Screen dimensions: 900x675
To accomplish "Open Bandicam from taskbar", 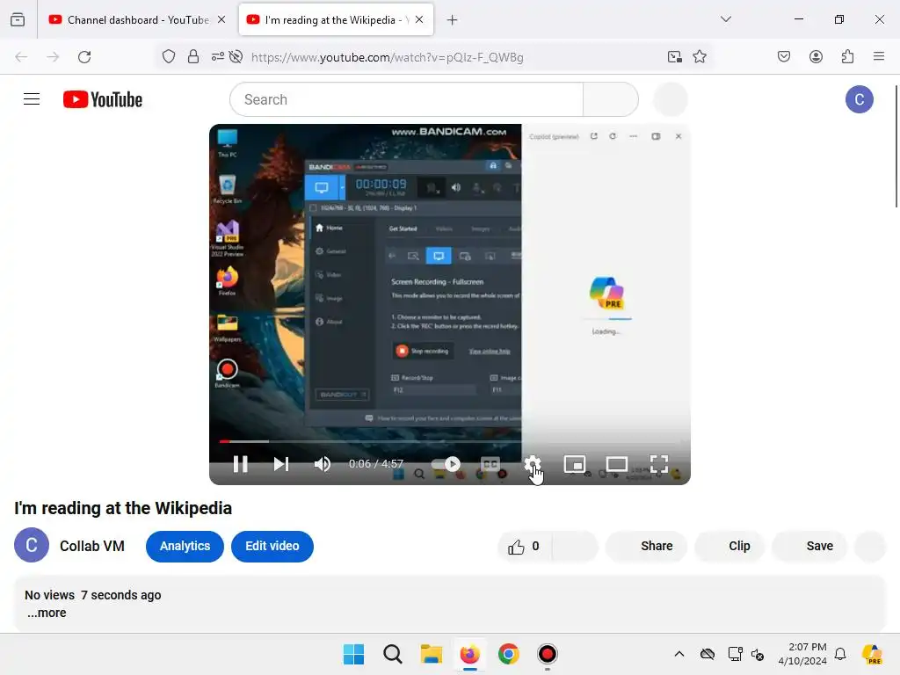I will pos(547,654).
